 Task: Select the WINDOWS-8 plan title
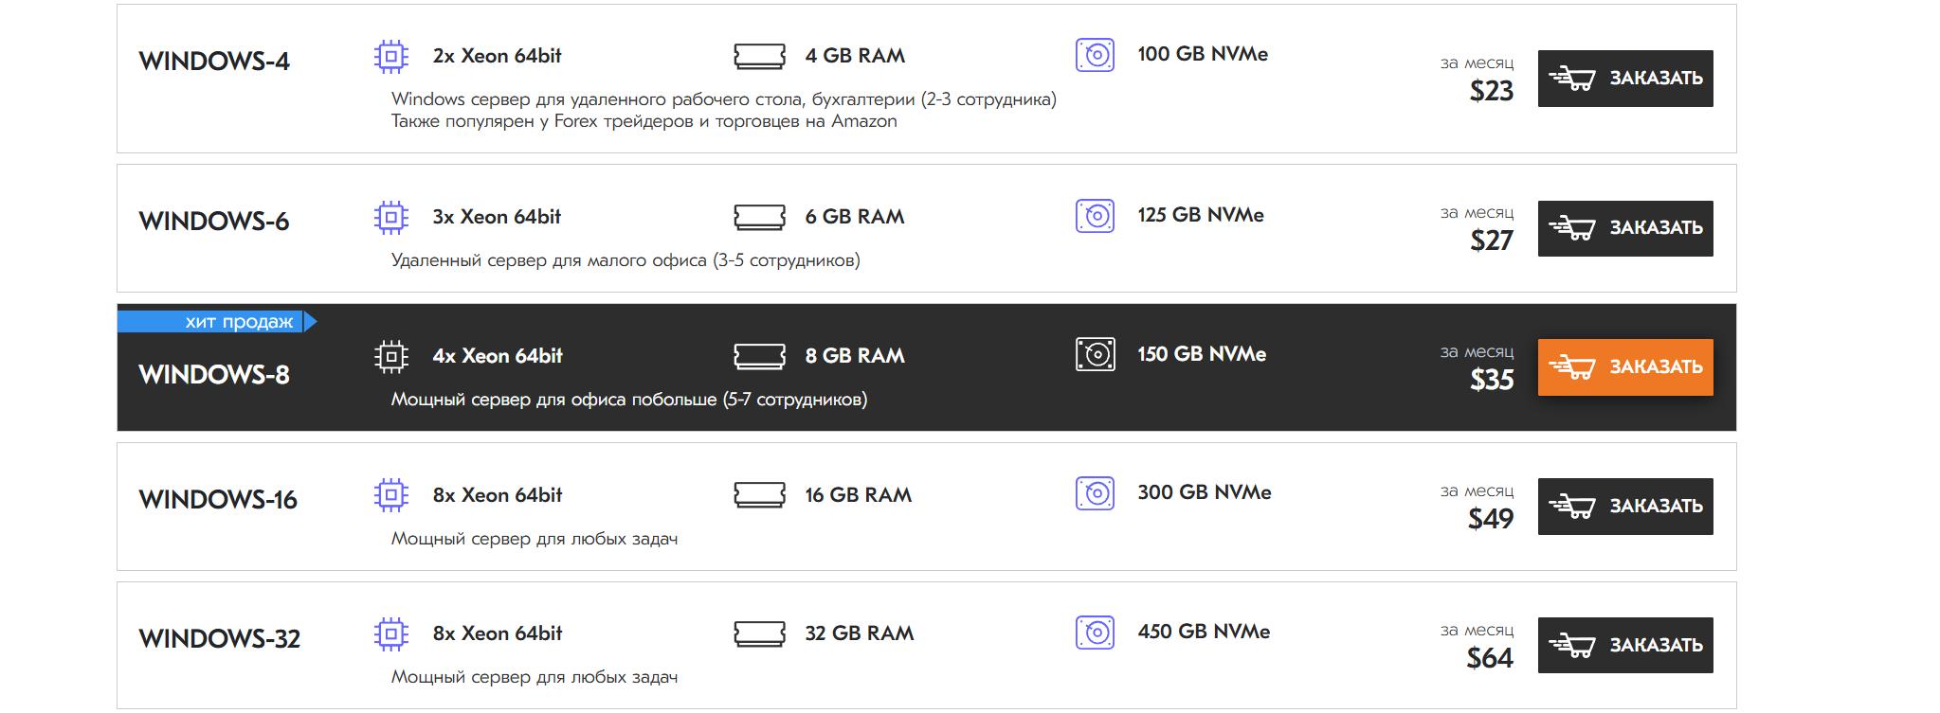click(x=214, y=375)
